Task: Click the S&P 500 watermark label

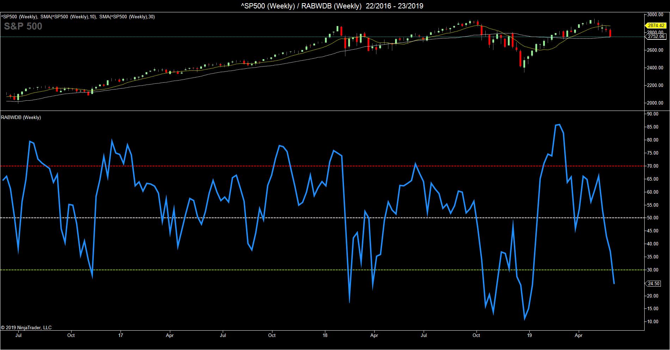Action: (x=23, y=26)
